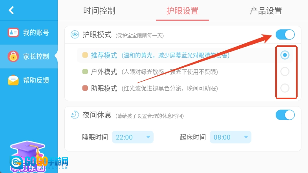The image size is (308, 173).
Task: Click the eye icon beside 护眼模式
Action: click(x=75, y=35)
